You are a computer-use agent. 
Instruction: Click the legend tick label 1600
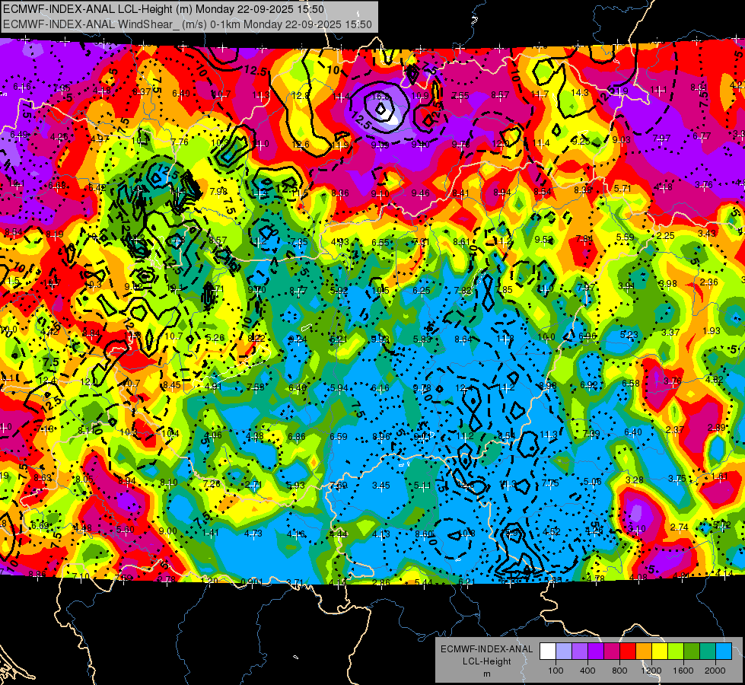[683, 671]
